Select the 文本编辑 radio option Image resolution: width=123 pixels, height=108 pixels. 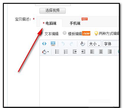point(41,33)
